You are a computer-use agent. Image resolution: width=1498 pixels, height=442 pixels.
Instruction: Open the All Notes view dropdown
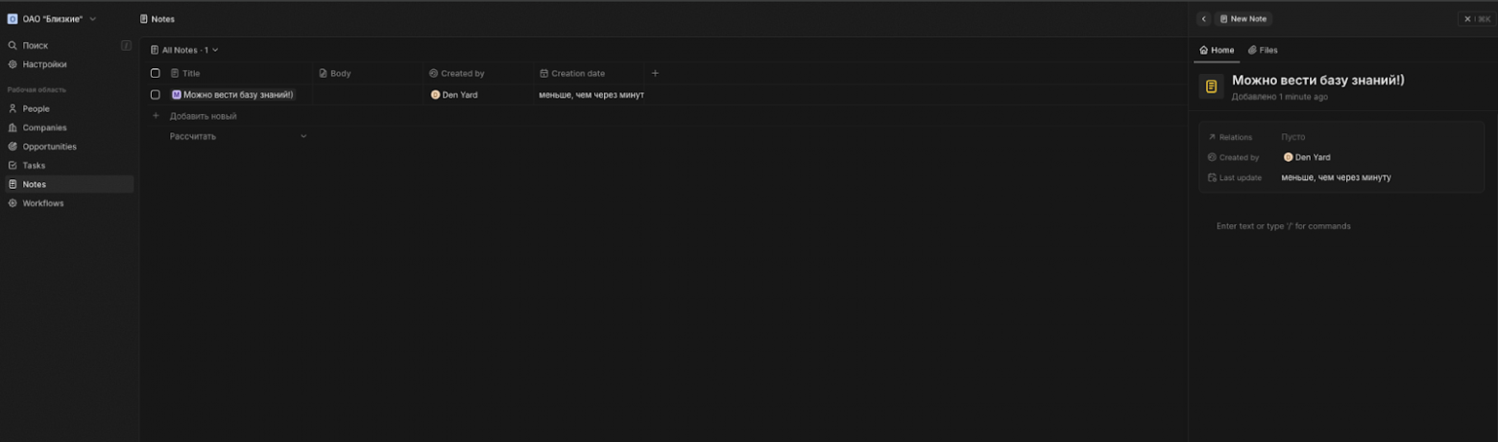click(x=184, y=50)
